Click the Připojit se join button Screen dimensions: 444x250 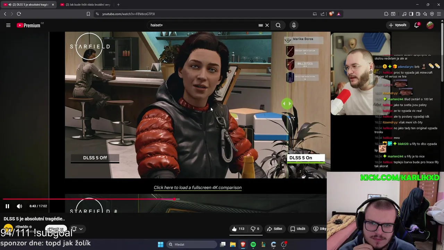(x=56, y=229)
